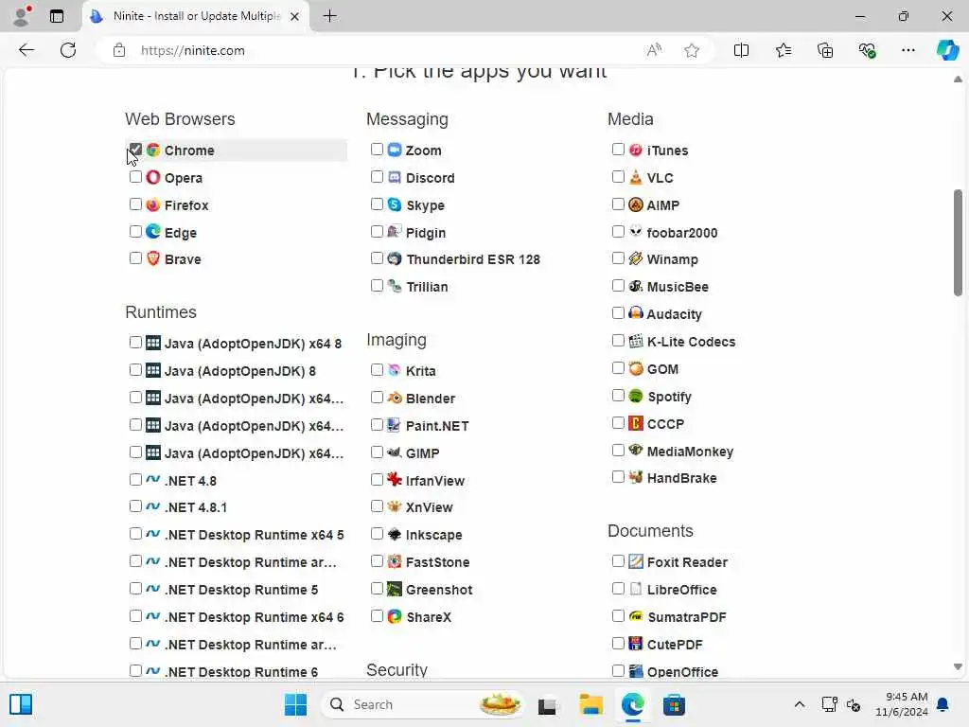
Task: Check the Edge checkbox
Action: pyautogui.click(x=135, y=232)
